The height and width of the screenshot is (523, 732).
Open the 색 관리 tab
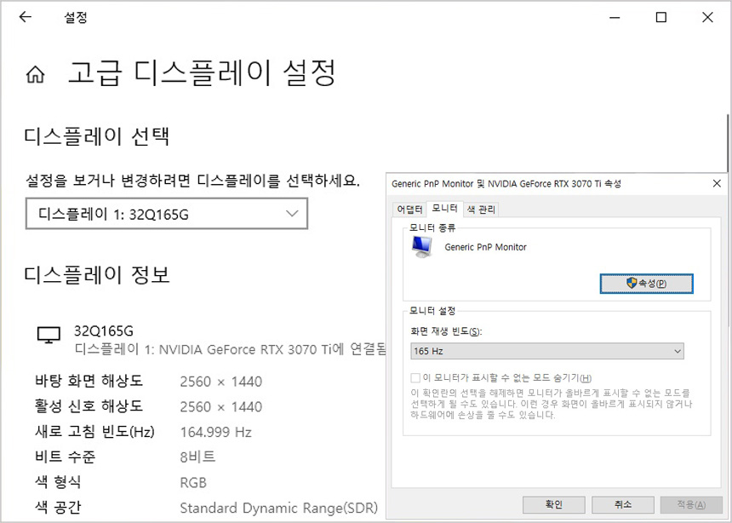pos(481,210)
